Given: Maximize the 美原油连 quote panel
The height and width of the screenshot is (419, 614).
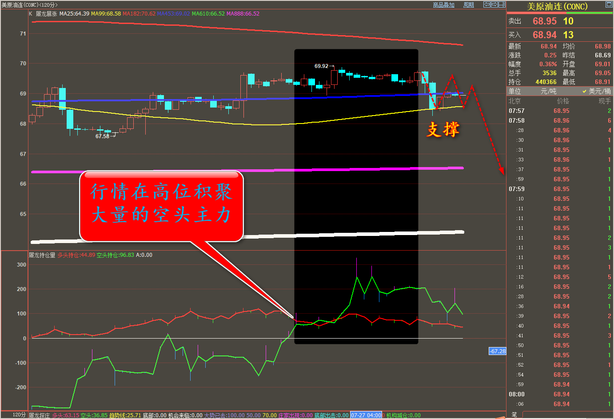Looking at the screenshot, I should 609,4.
